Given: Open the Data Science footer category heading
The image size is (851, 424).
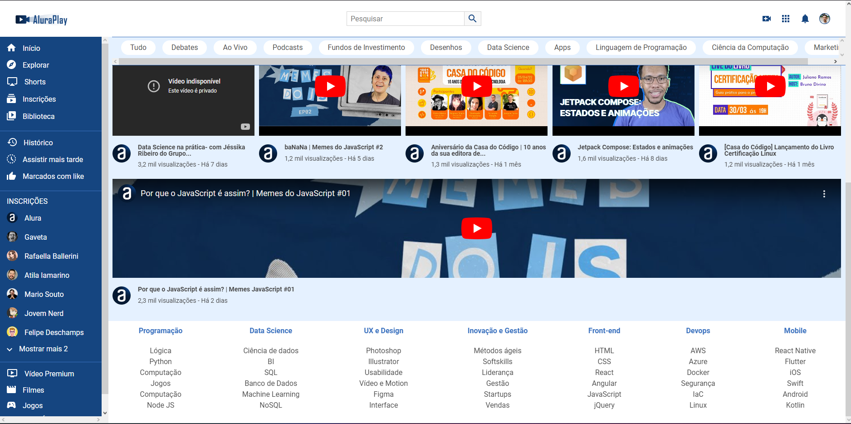Looking at the screenshot, I should 271,330.
